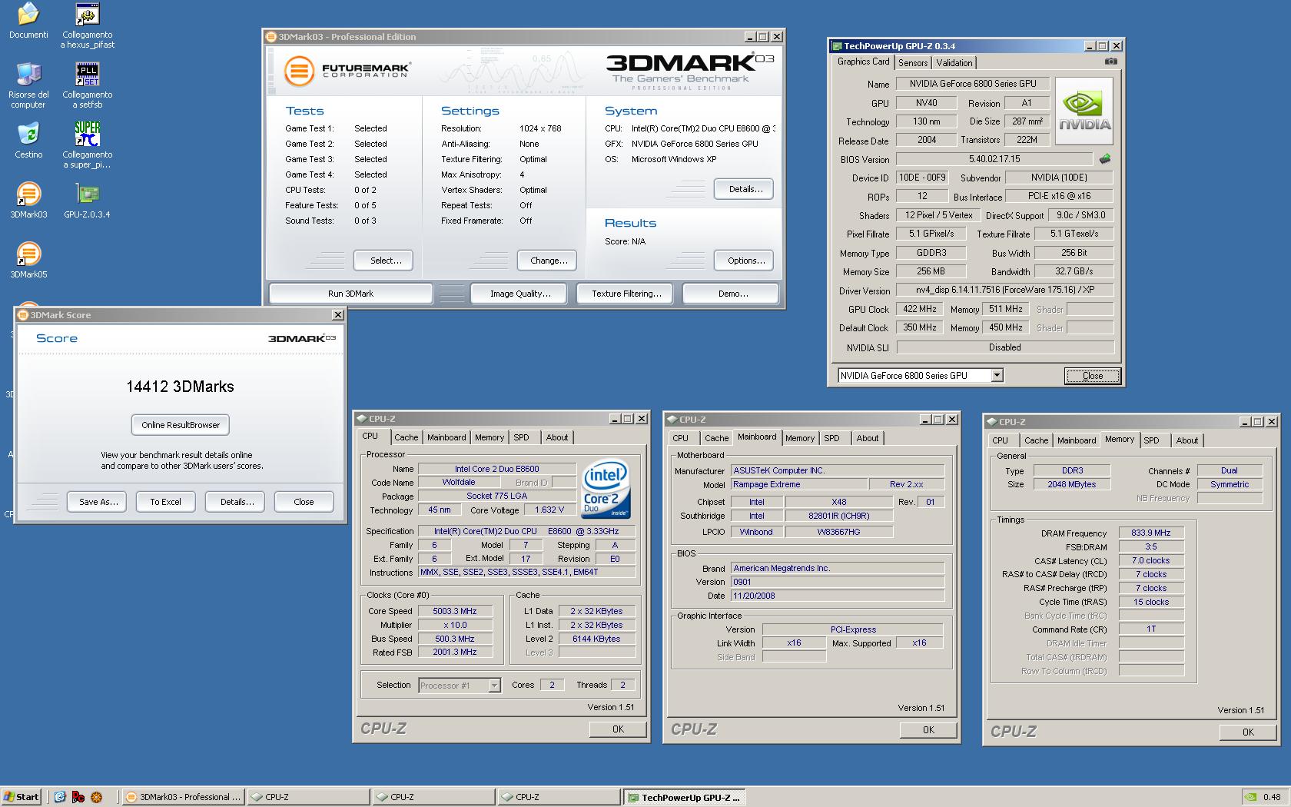Click the Core Voltage 1.632 V value
Screen dimensions: 1291x807
[549, 510]
